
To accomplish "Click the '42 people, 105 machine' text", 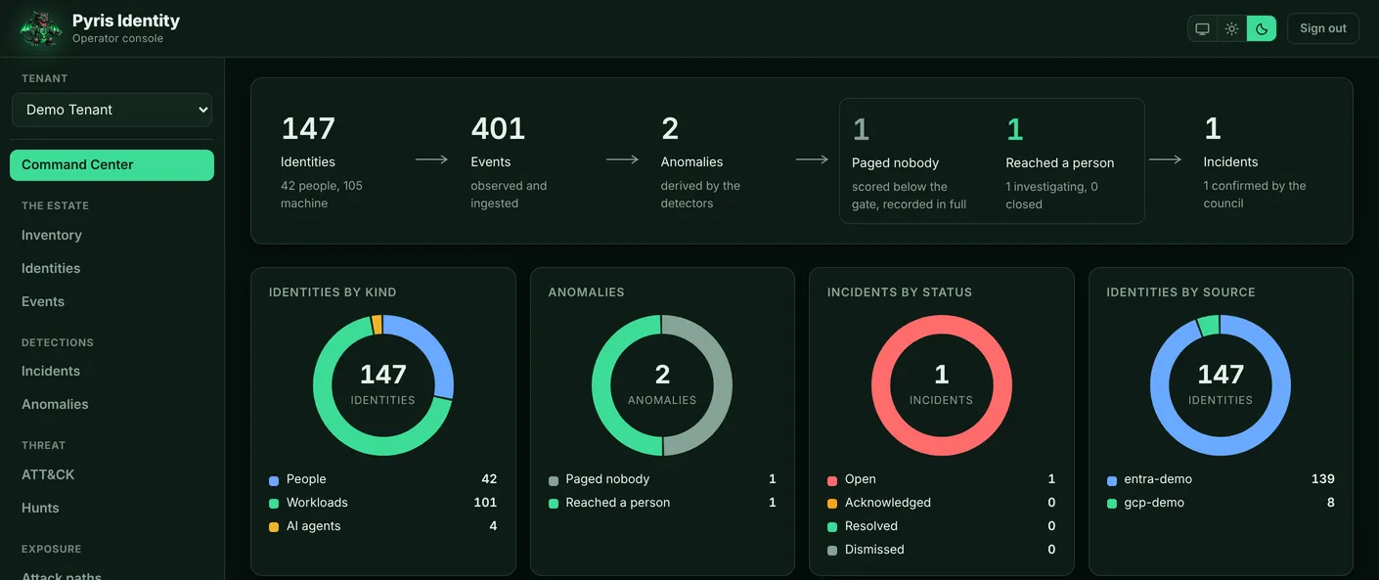I will point(322,195).
